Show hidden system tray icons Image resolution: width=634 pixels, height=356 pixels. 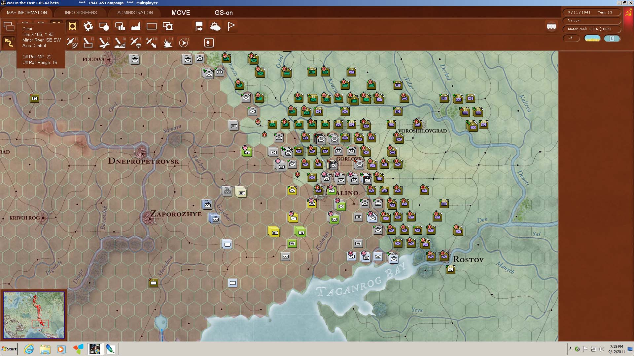[570, 349]
